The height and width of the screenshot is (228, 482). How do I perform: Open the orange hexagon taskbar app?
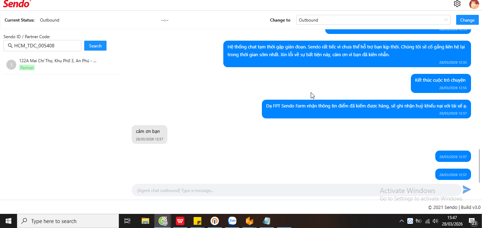[x=249, y=221]
